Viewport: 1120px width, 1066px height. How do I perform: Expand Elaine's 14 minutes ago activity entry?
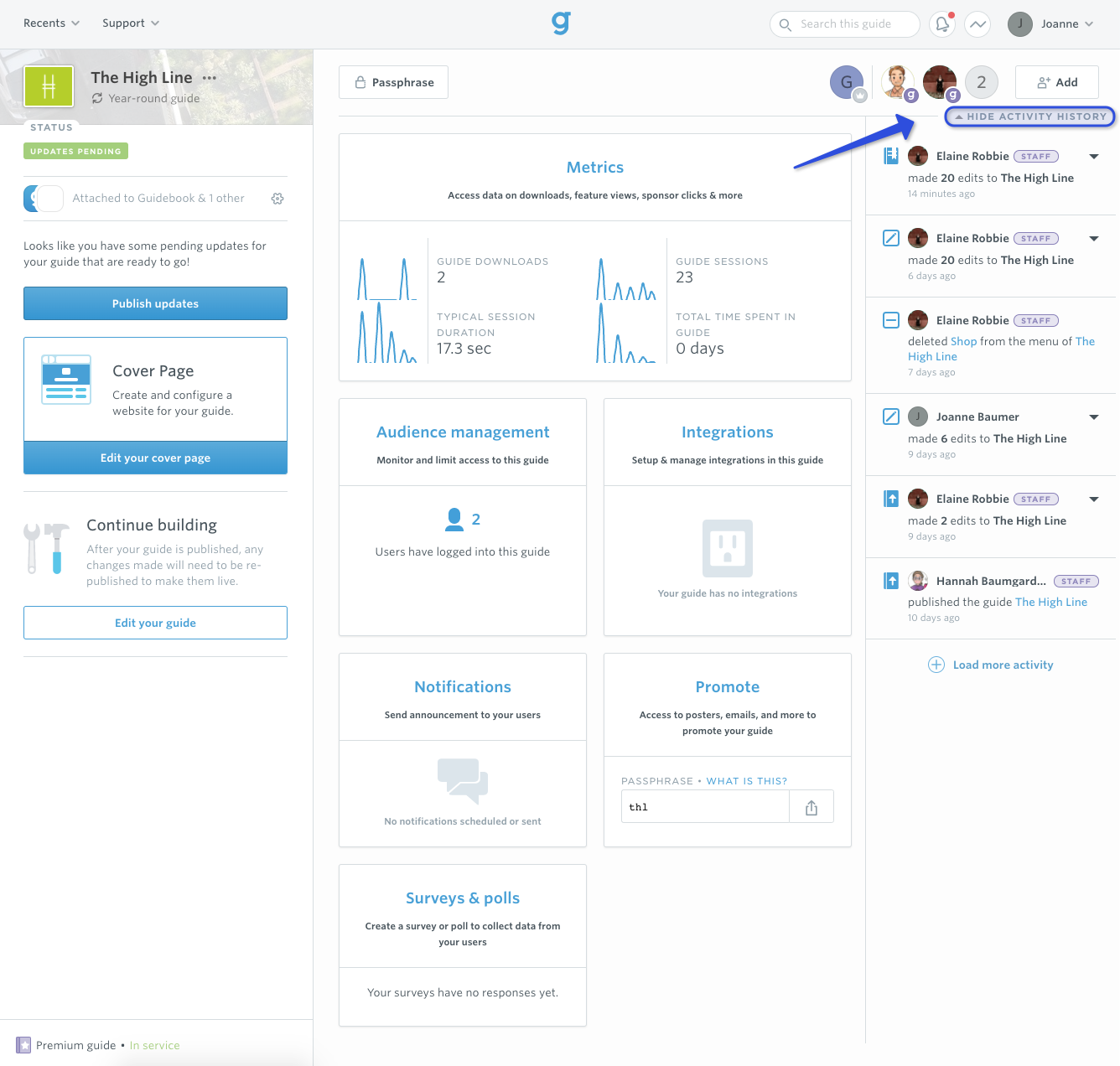point(1093,157)
